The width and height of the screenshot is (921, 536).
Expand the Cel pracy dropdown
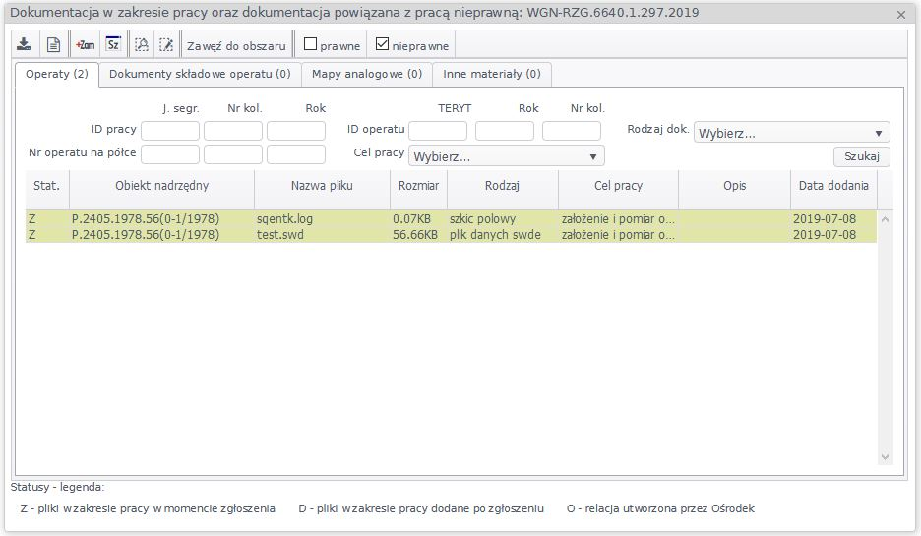(506, 156)
